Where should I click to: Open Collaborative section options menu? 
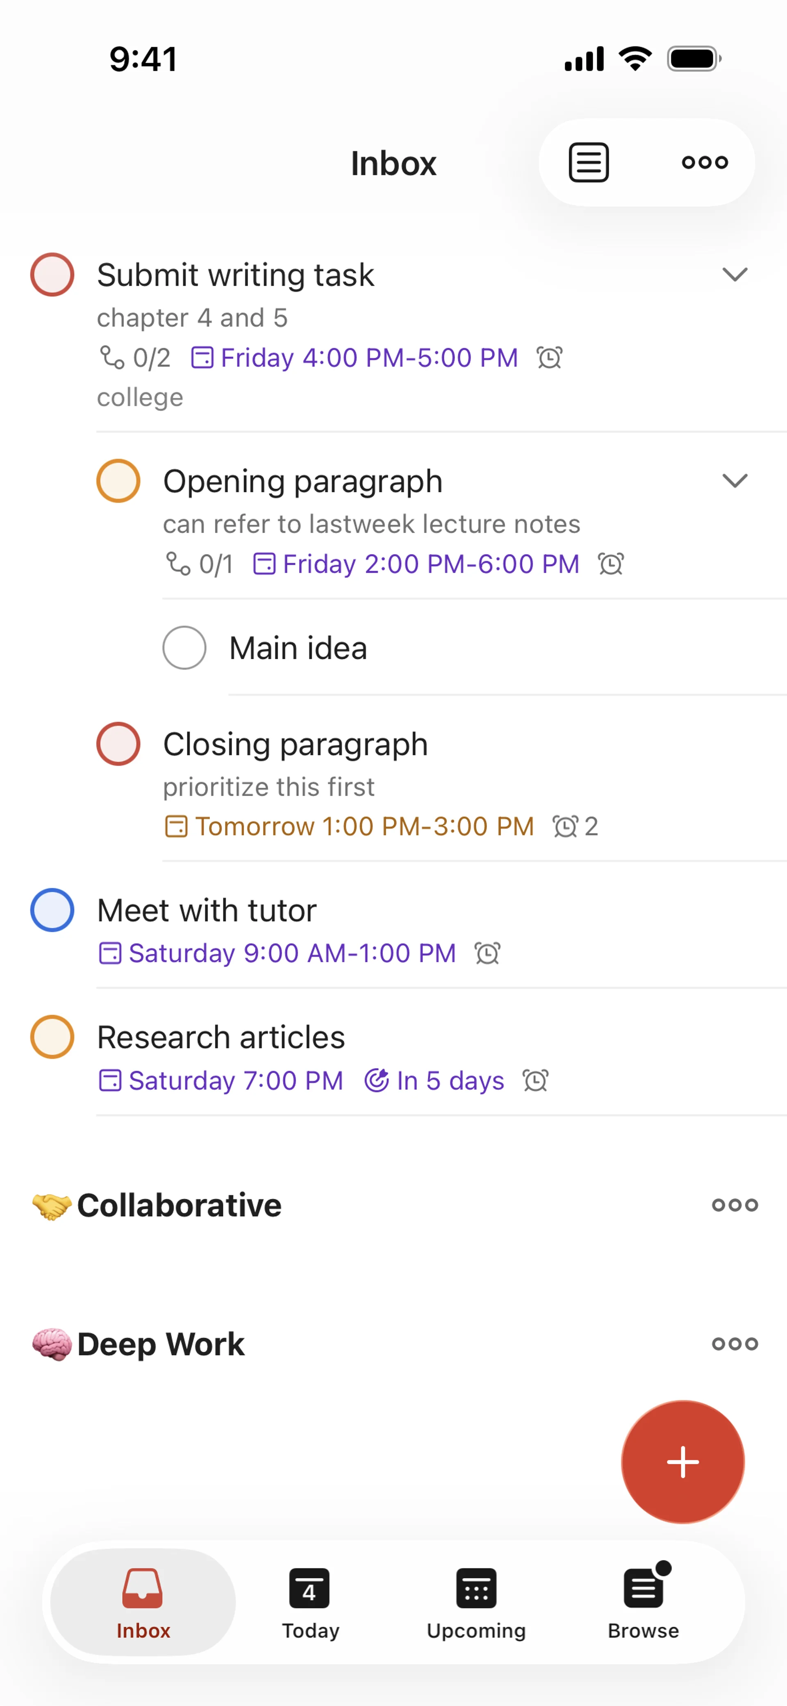click(x=735, y=1205)
